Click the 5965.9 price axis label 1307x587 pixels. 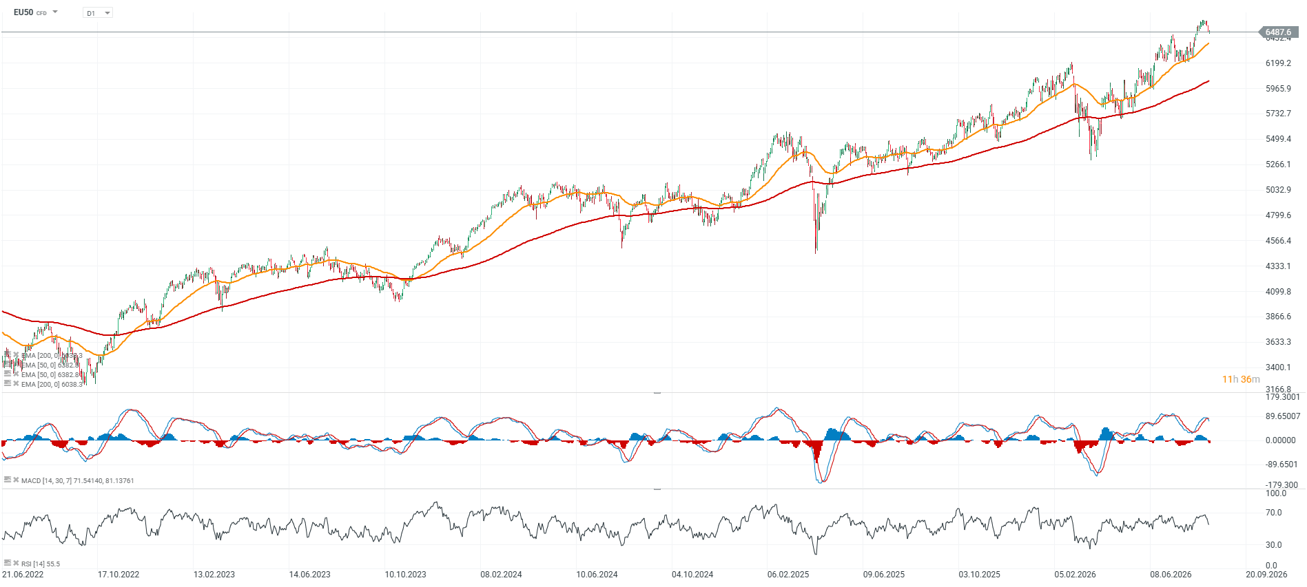tap(1279, 89)
